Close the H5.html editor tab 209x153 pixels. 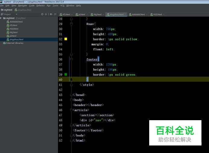click(72, 14)
